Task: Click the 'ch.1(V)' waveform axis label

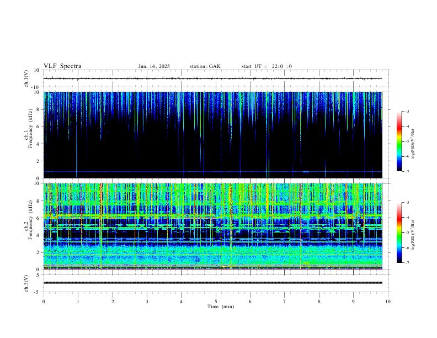Action: [26, 78]
